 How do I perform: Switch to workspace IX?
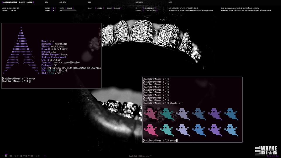[x=36, y=156]
